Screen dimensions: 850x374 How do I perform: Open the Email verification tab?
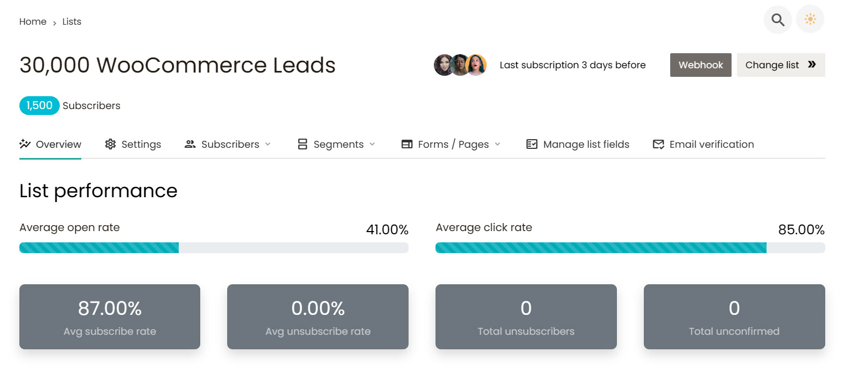pos(703,144)
